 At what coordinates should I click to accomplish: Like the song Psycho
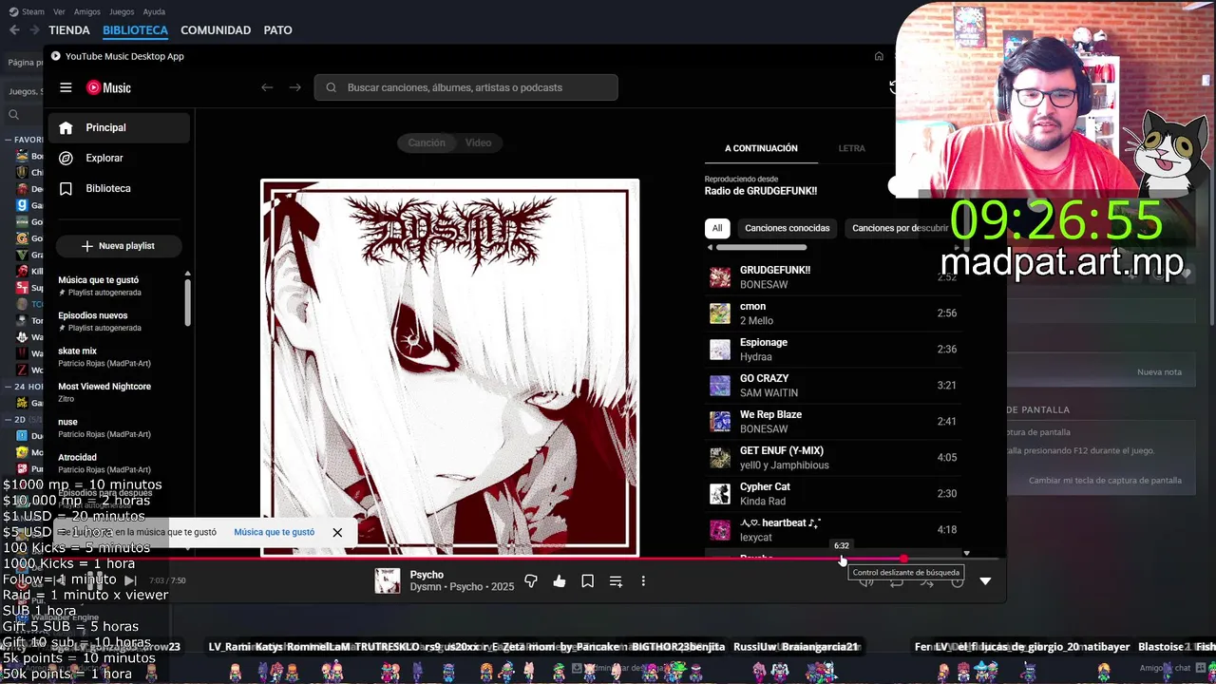560,581
